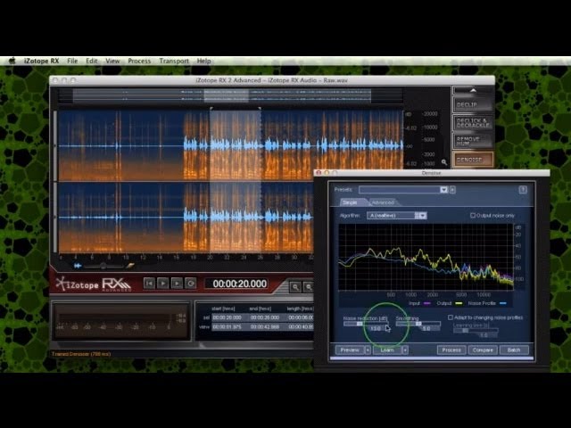Click the Play Selection transport button
This screenshot has width=571, height=428.
[x=177, y=284]
